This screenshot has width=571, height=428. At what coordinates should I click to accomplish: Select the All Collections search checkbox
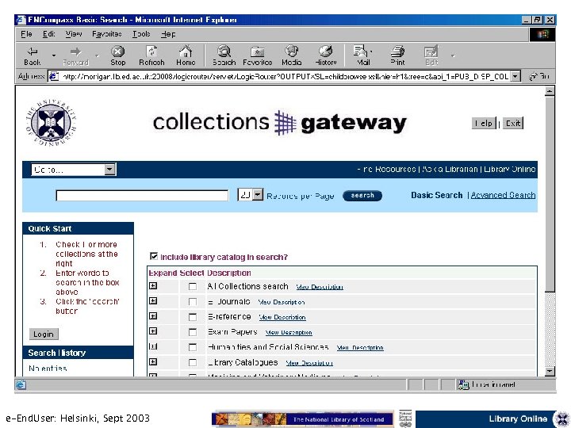(192, 287)
